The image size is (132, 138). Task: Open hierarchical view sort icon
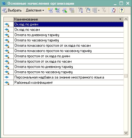click(x=81, y=10)
